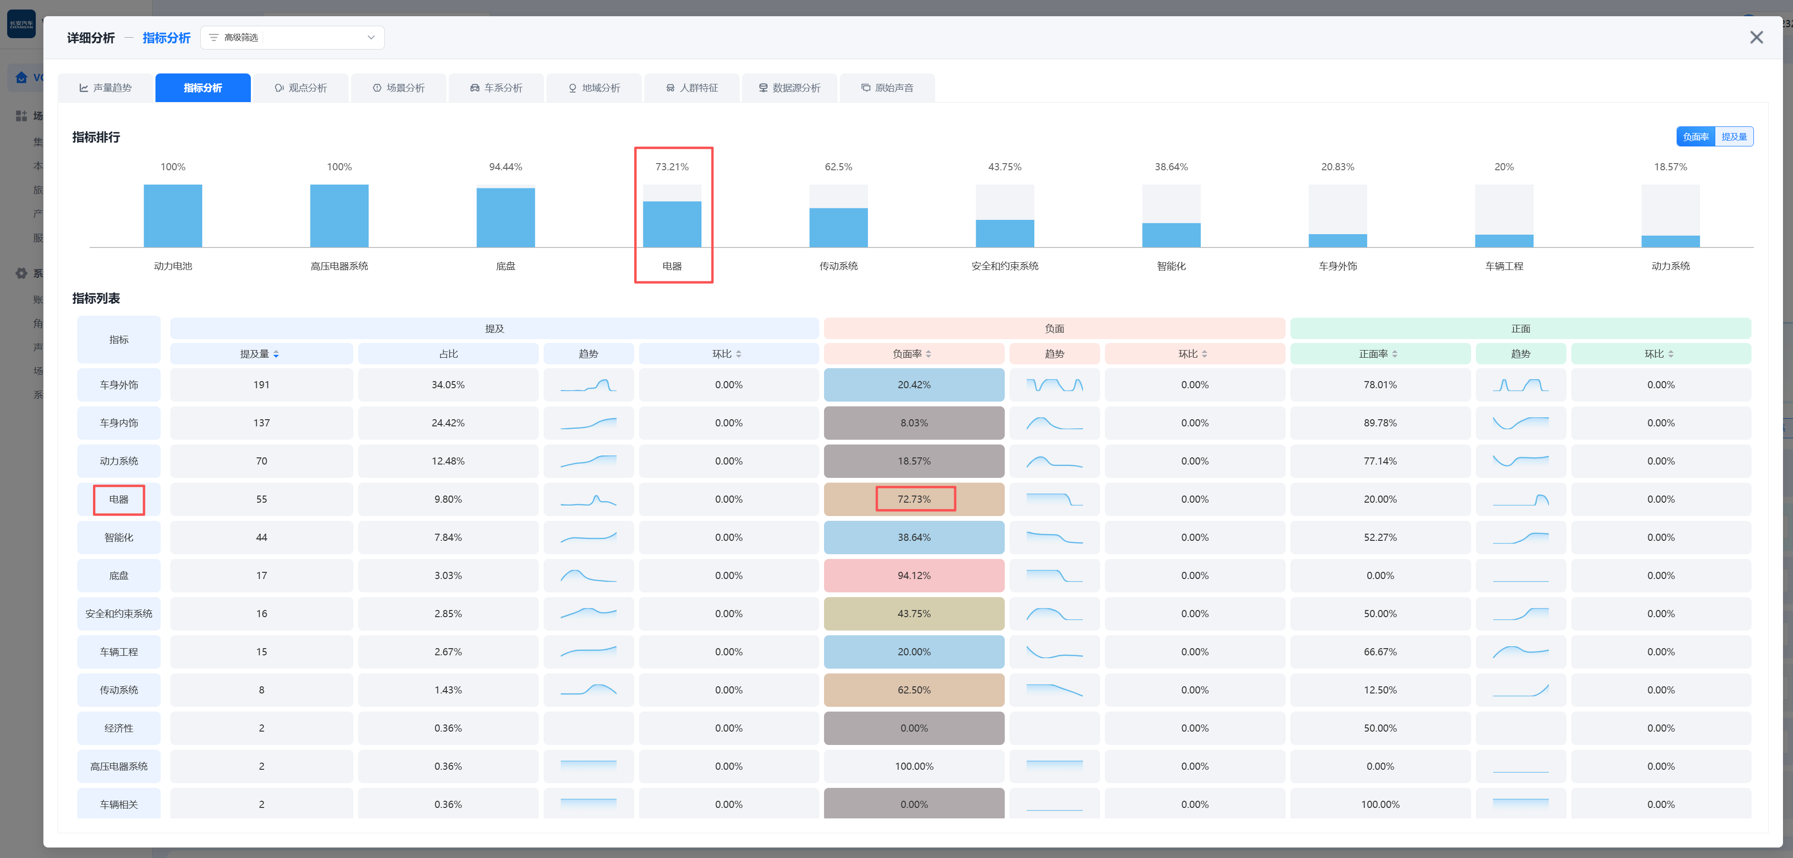Open the 人群特征 icon tab

pyautogui.click(x=670, y=88)
